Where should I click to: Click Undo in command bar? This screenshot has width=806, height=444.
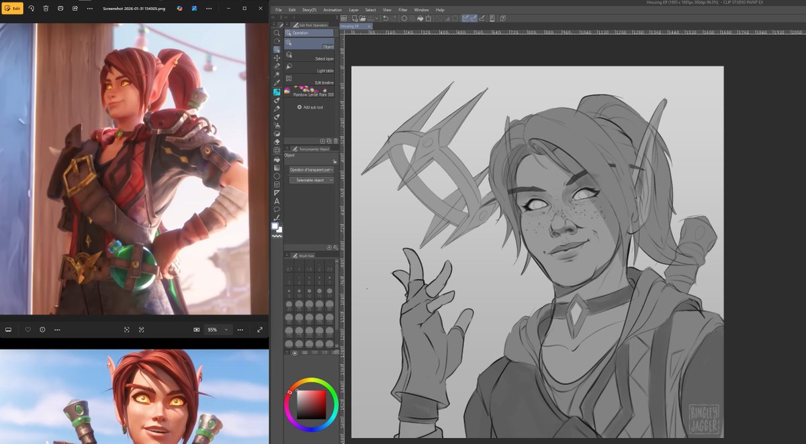coord(385,18)
